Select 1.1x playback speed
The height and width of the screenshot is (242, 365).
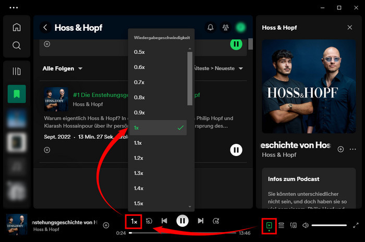pyautogui.click(x=158, y=143)
